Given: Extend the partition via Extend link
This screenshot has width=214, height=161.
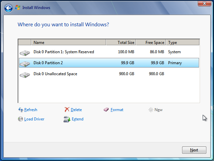Looking at the screenshot, I should [x=77, y=119].
